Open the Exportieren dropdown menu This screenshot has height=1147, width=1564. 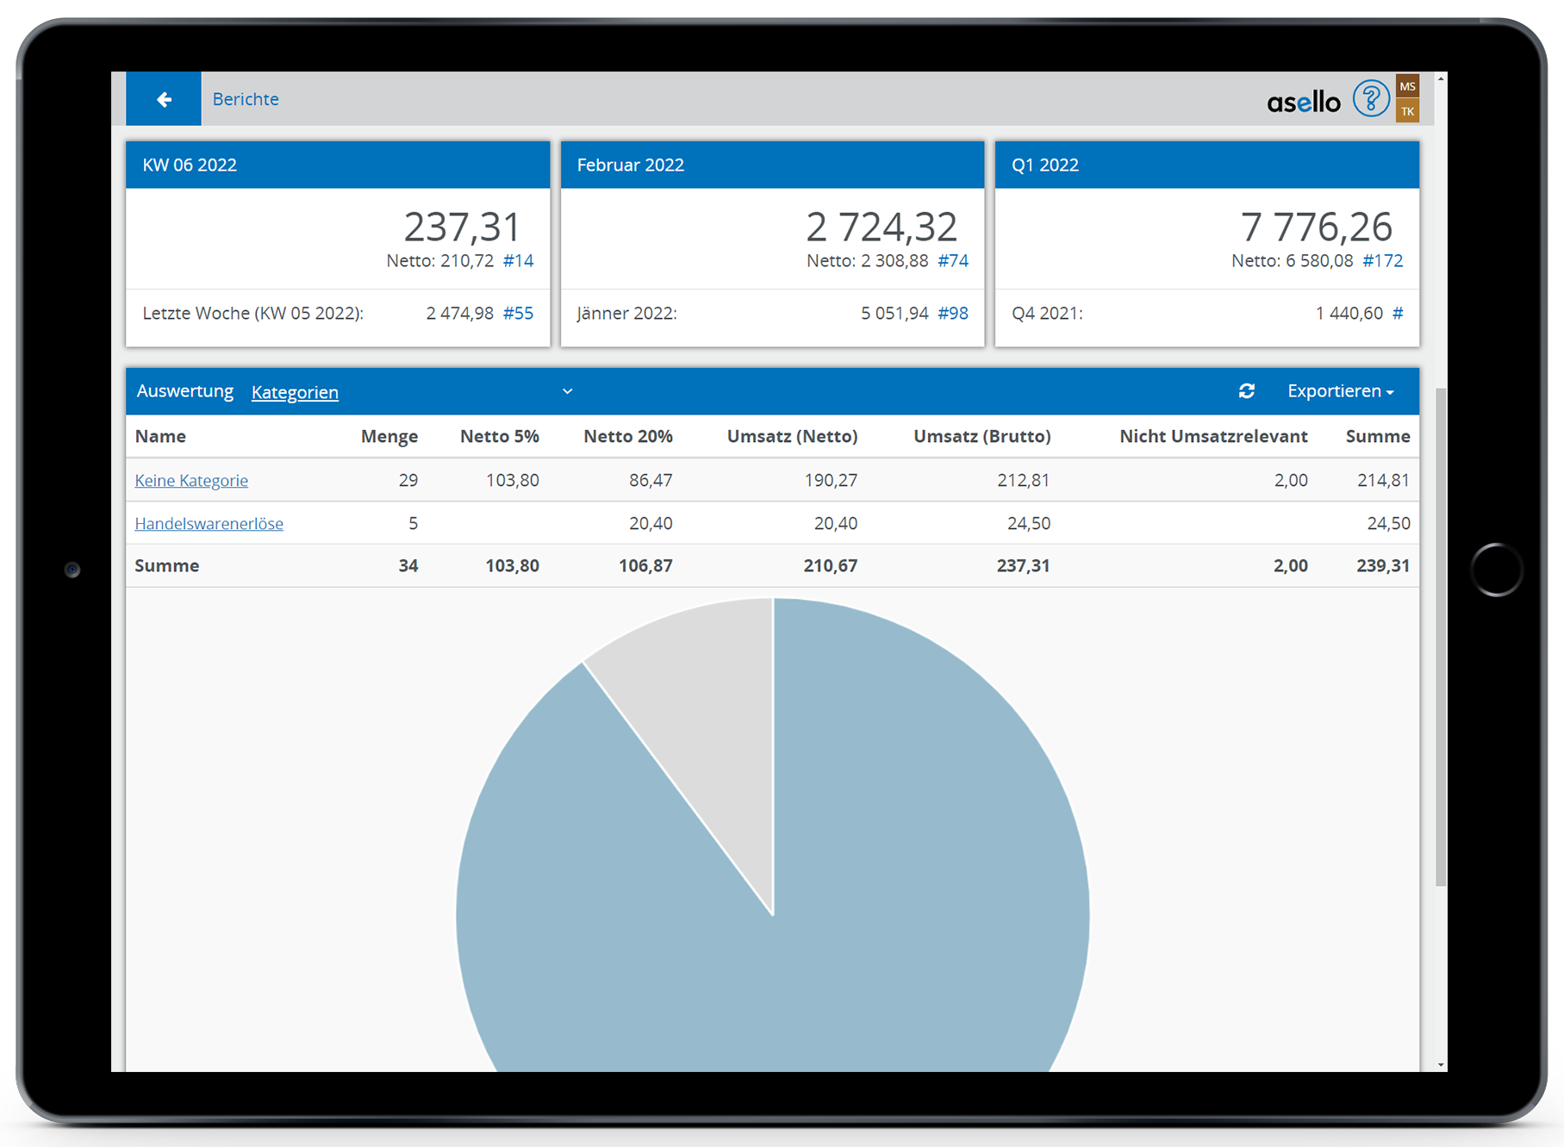[x=1339, y=391]
